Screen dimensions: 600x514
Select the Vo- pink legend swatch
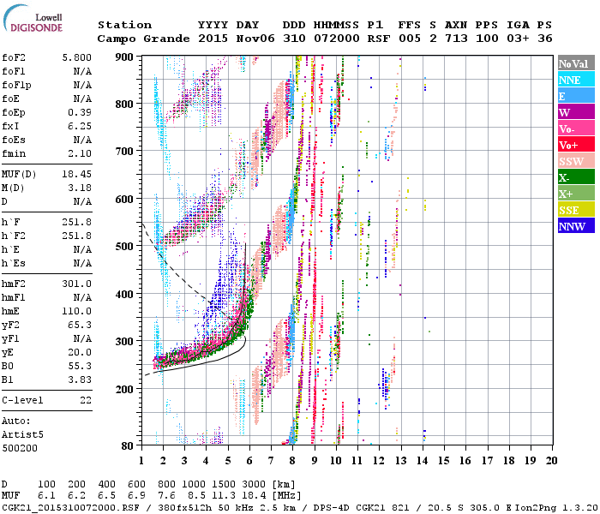click(x=576, y=128)
